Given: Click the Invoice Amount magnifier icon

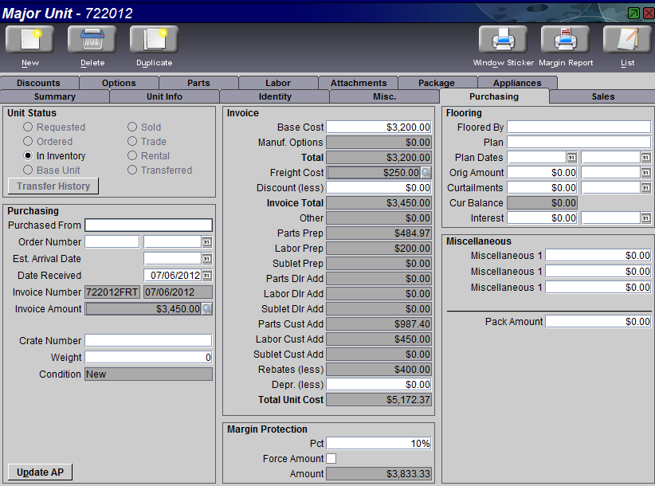Looking at the screenshot, I should (207, 309).
